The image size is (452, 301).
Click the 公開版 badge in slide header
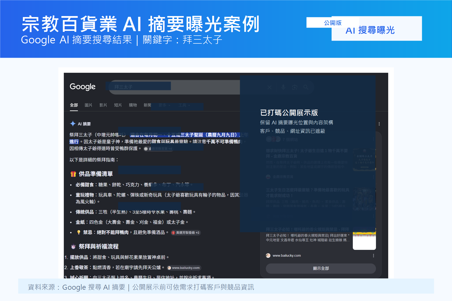point(333,23)
